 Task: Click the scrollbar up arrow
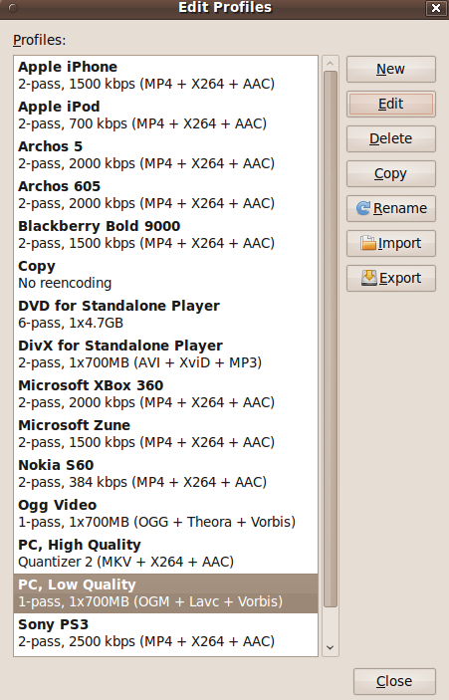331,64
